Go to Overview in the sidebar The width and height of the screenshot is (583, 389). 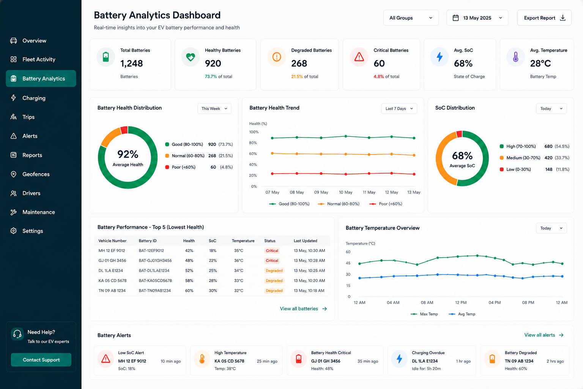point(41,41)
